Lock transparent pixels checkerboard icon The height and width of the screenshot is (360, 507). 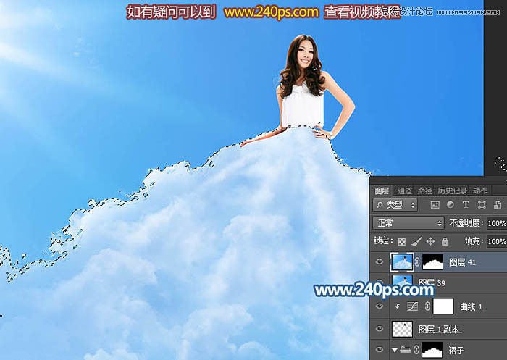(x=401, y=242)
